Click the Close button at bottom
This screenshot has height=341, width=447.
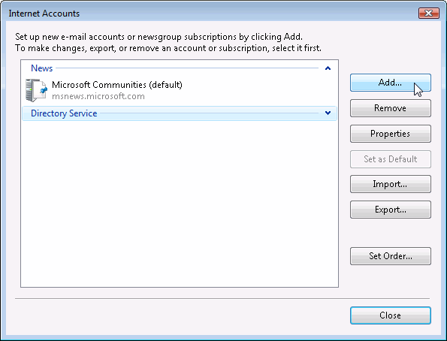[x=390, y=315]
